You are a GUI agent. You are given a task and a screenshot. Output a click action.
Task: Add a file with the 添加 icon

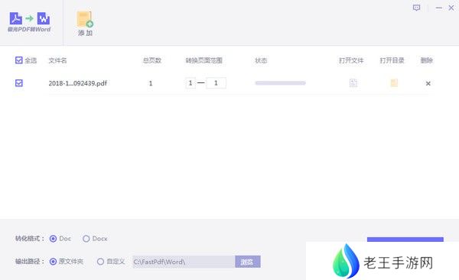coord(85,24)
